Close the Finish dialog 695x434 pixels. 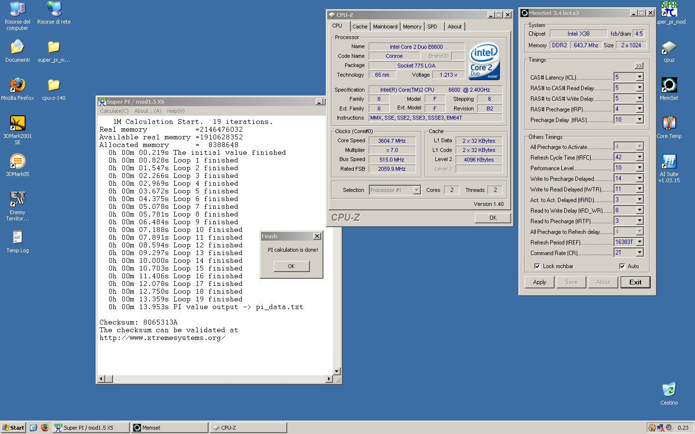(317, 236)
